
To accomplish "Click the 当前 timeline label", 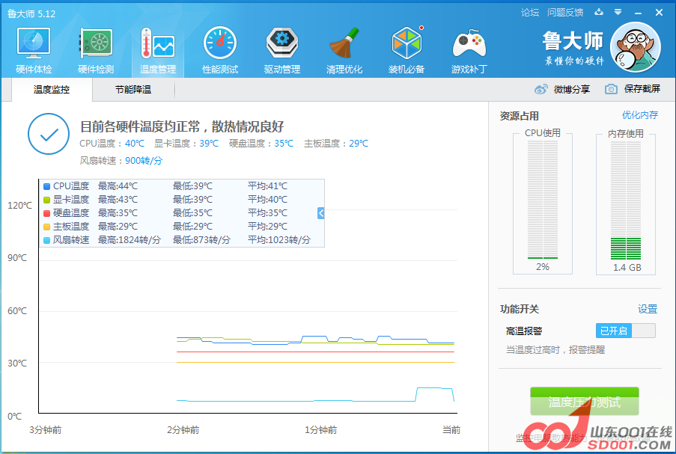I will [x=451, y=430].
